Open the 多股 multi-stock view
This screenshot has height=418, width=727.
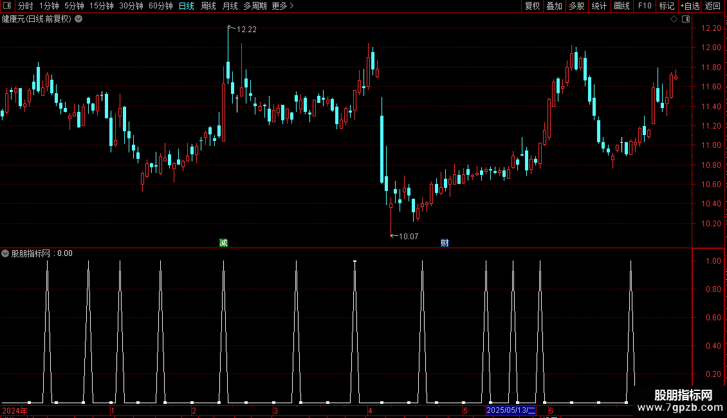point(577,6)
